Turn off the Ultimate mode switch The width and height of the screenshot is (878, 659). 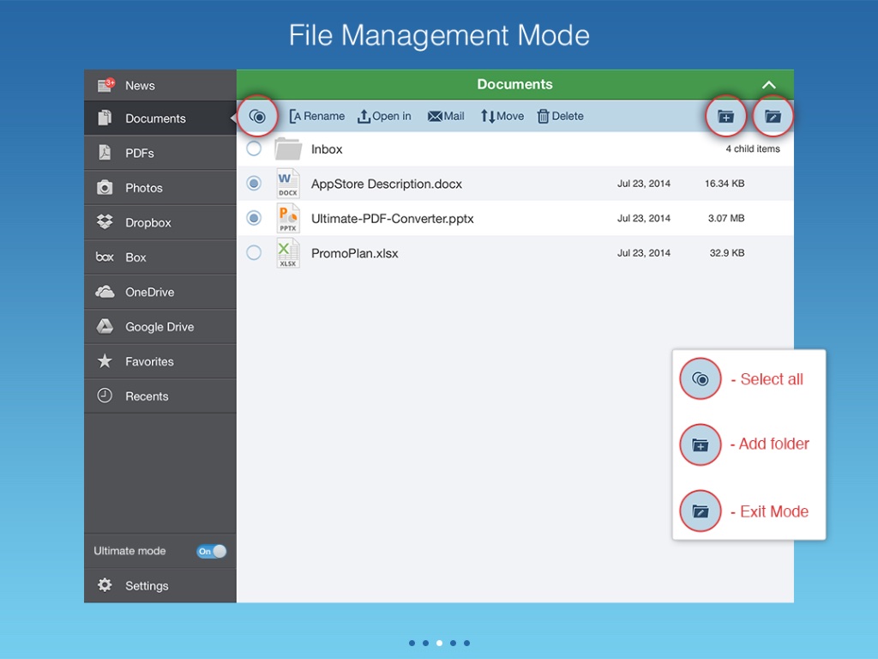[211, 551]
